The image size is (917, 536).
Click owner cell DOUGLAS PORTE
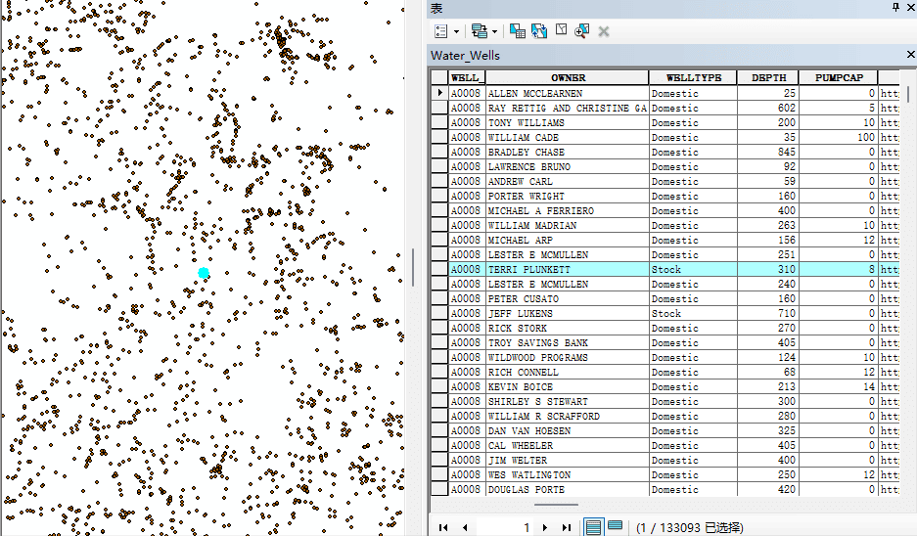pyautogui.click(x=568, y=489)
